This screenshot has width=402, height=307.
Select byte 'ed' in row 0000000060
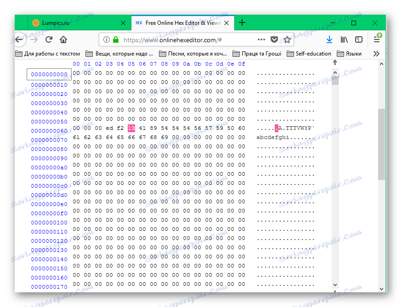click(109, 128)
